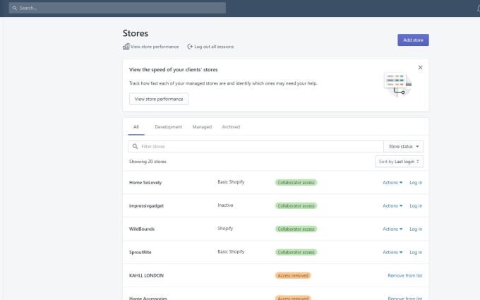Focus the top Search field
Viewport: 480px width, 300px height.
[x=117, y=8]
